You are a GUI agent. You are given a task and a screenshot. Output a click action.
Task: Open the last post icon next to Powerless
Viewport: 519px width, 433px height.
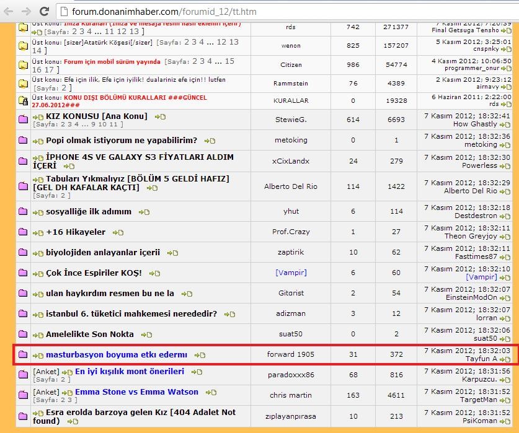505,166
